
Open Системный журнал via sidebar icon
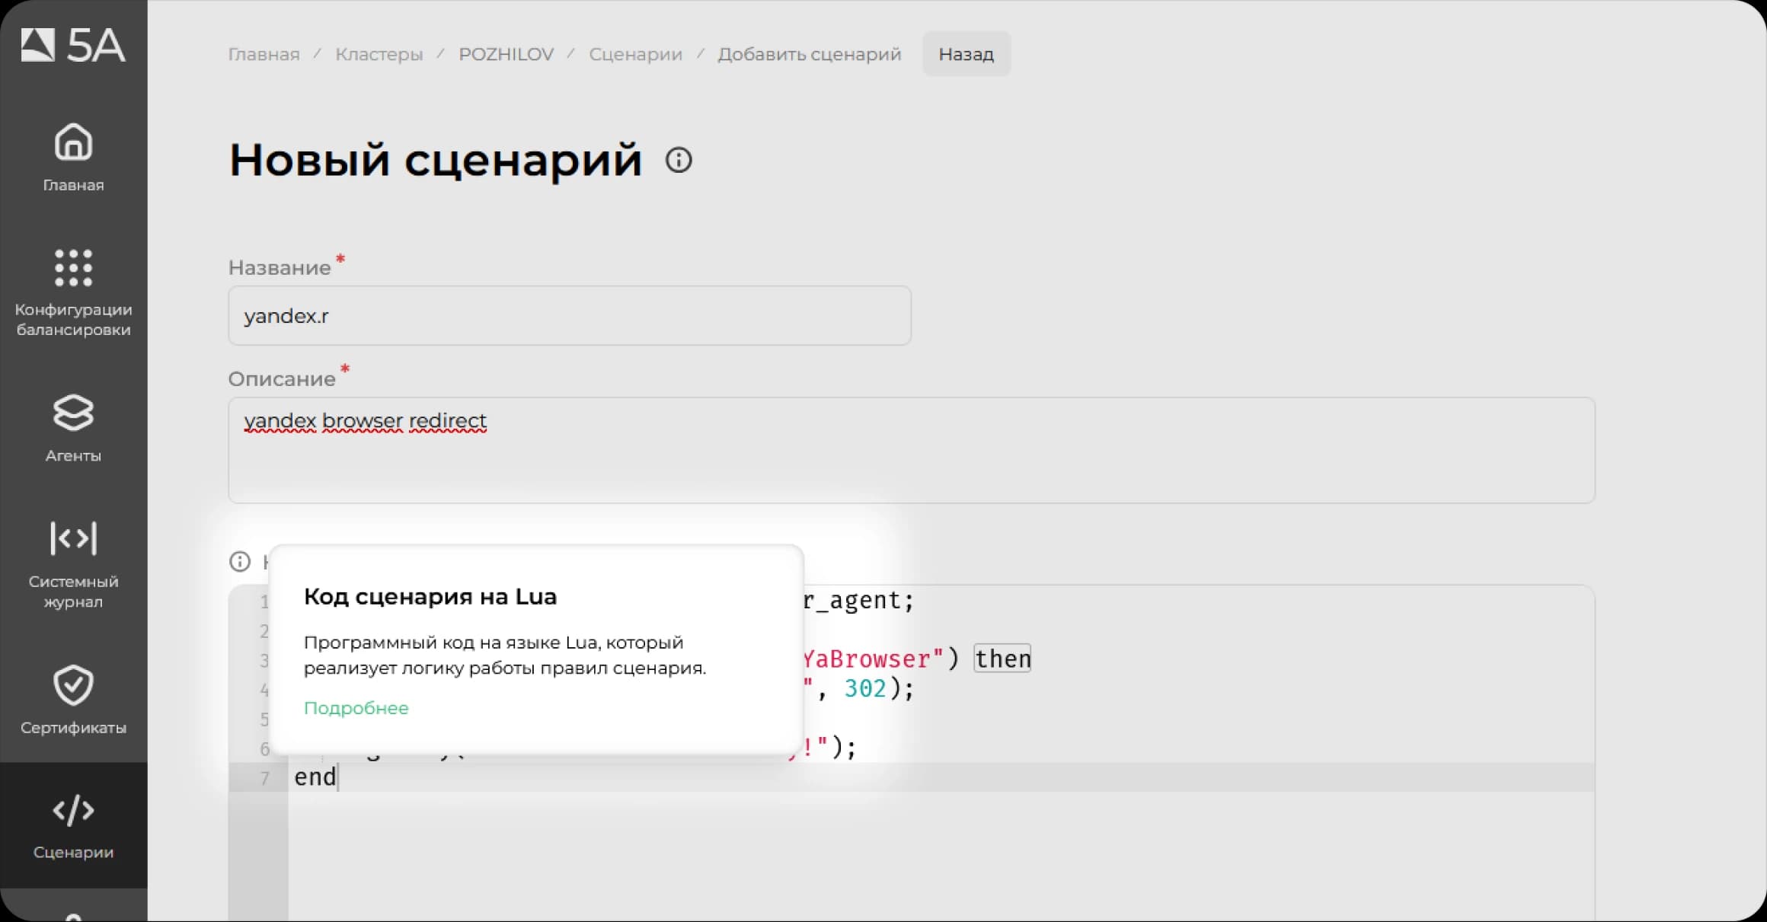point(73,539)
